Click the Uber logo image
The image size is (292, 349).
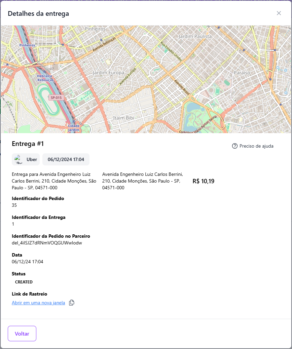click(19, 159)
